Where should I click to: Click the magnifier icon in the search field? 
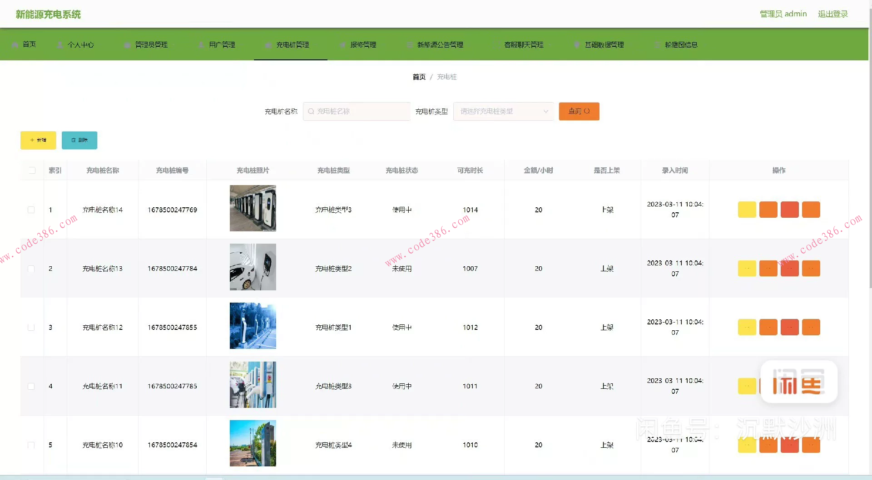pos(311,111)
